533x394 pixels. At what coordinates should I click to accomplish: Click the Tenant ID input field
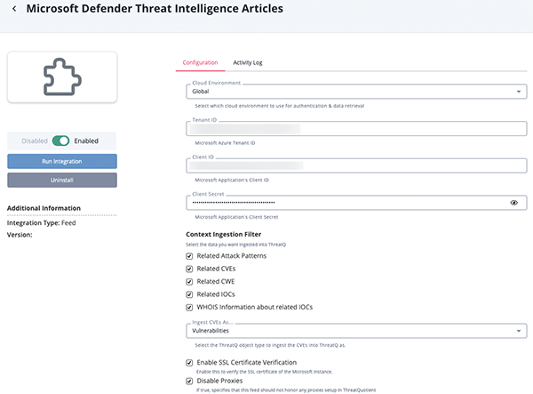coord(356,129)
